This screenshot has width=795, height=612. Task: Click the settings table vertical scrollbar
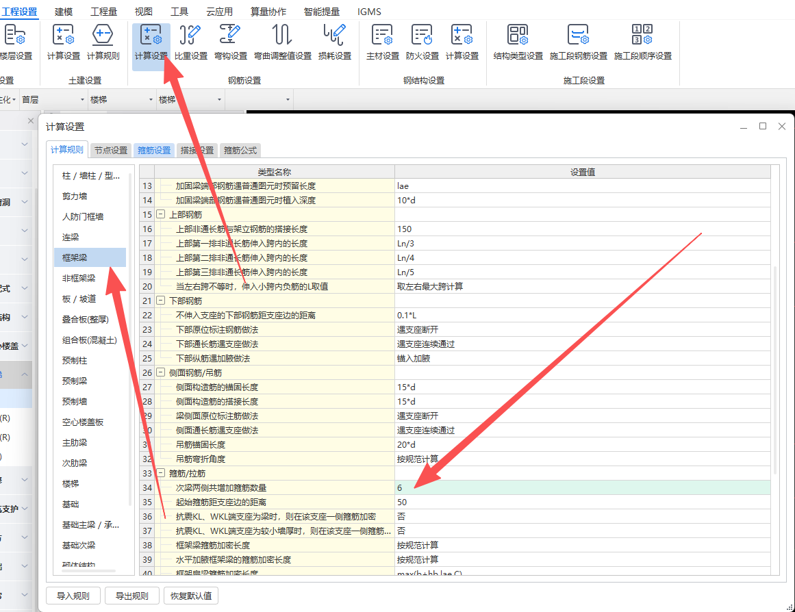point(774,370)
